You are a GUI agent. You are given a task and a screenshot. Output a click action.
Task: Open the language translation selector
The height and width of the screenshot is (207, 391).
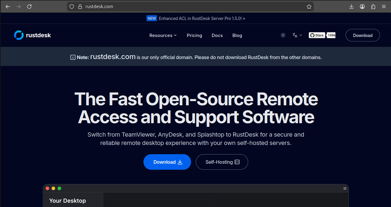point(297,35)
